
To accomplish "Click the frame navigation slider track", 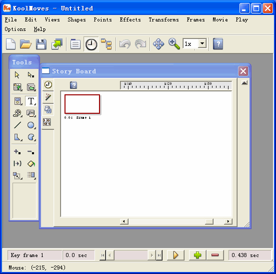I will coord(131,255).
